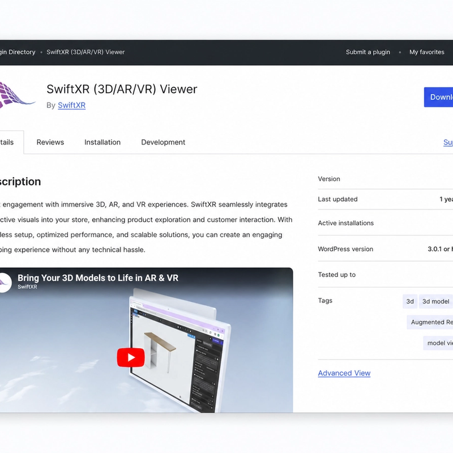Click the 'Last updated' label
The image size is (453, 453).
tap(337, 199)
